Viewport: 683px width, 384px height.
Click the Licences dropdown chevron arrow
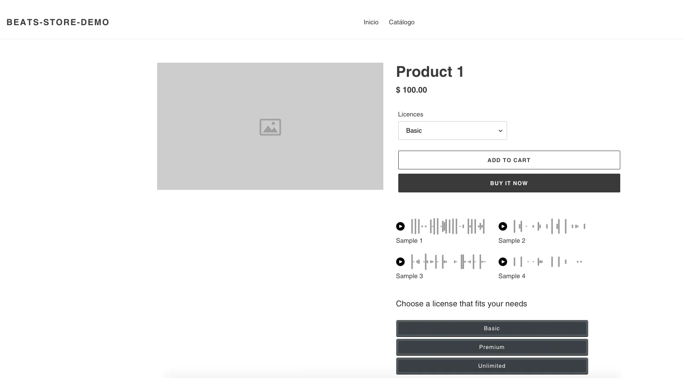tap(500, 131)
